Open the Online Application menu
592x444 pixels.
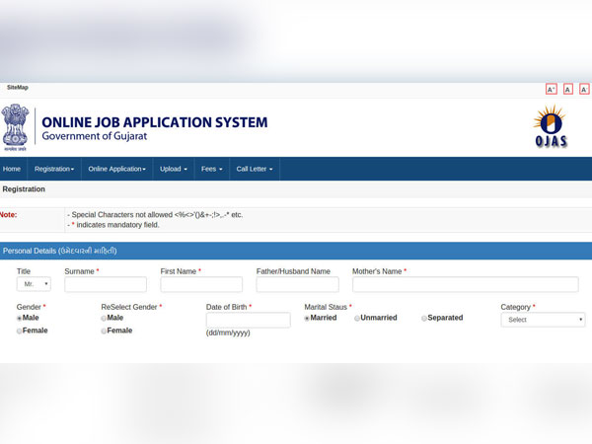click(117, 169)
